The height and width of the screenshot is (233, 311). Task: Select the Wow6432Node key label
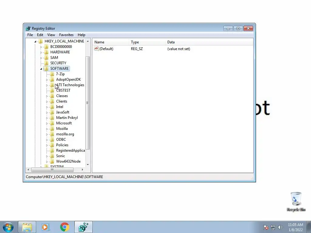(68, 161)
